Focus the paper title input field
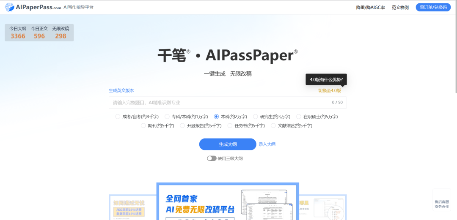 228,103
